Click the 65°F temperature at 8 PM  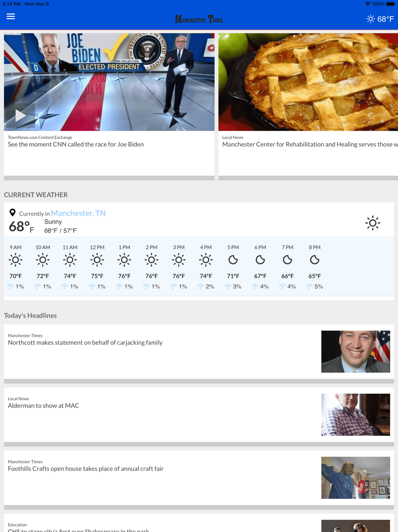click(x=314, y=276)
